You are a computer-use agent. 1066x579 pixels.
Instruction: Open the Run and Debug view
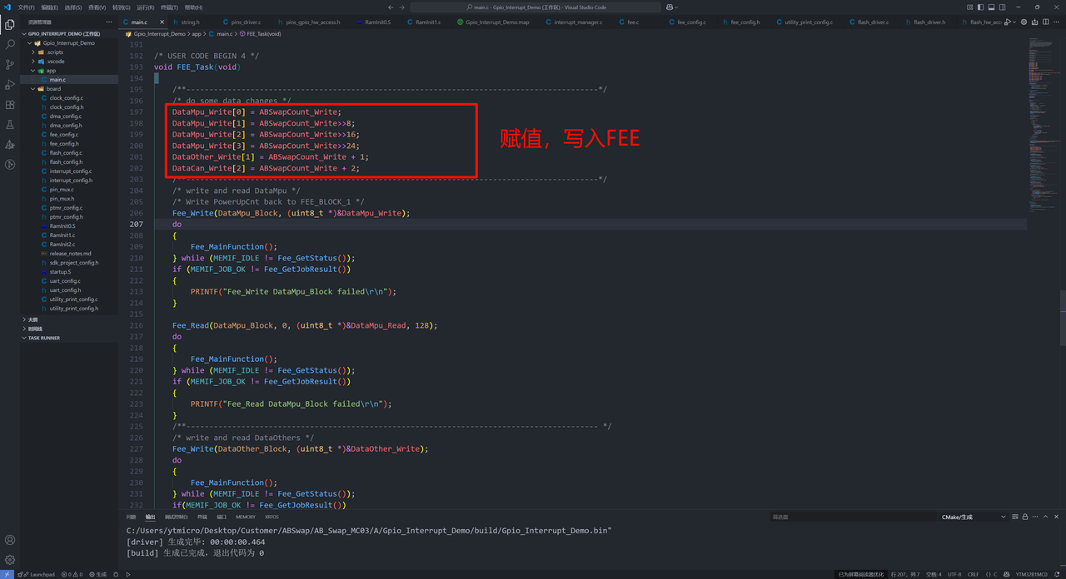click(10, 85)
